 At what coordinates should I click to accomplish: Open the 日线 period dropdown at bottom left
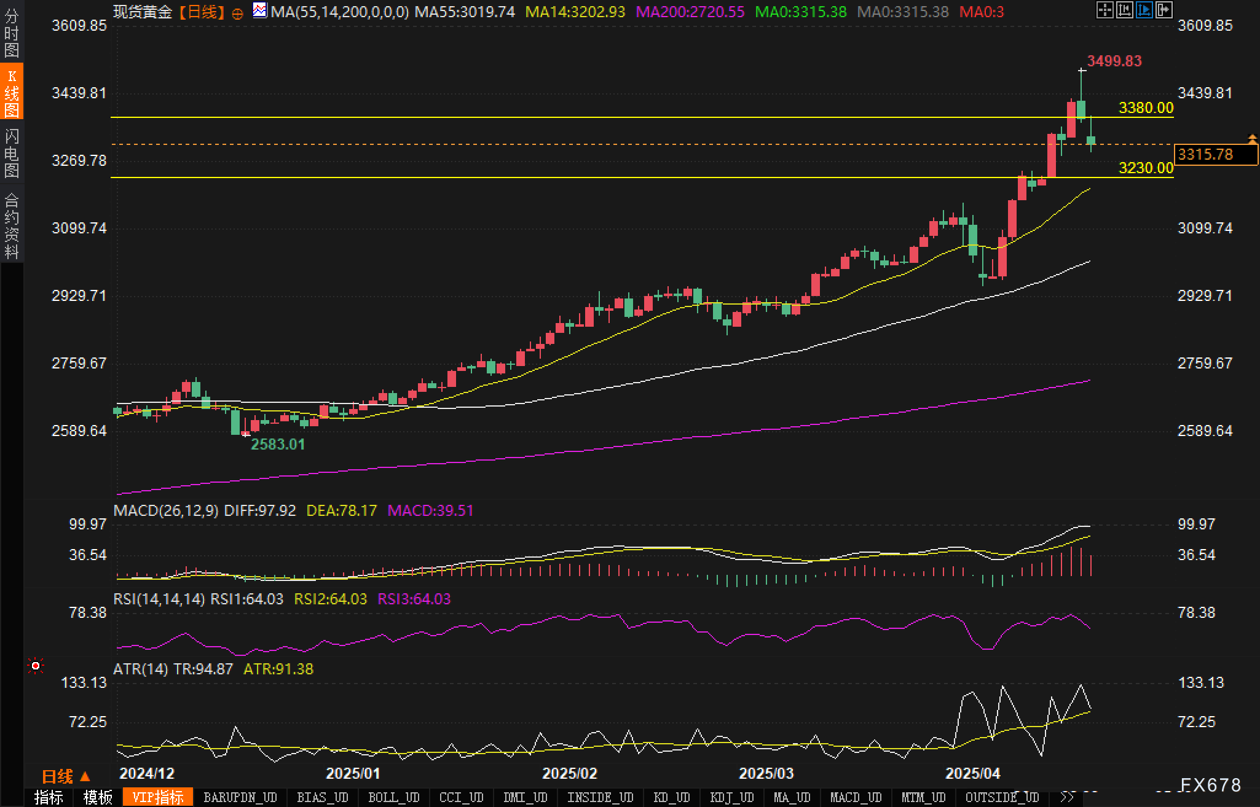pyautogui.click(x=66, y=777)
